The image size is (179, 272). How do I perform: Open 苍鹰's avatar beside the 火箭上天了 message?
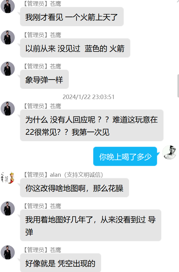[8, 6]
